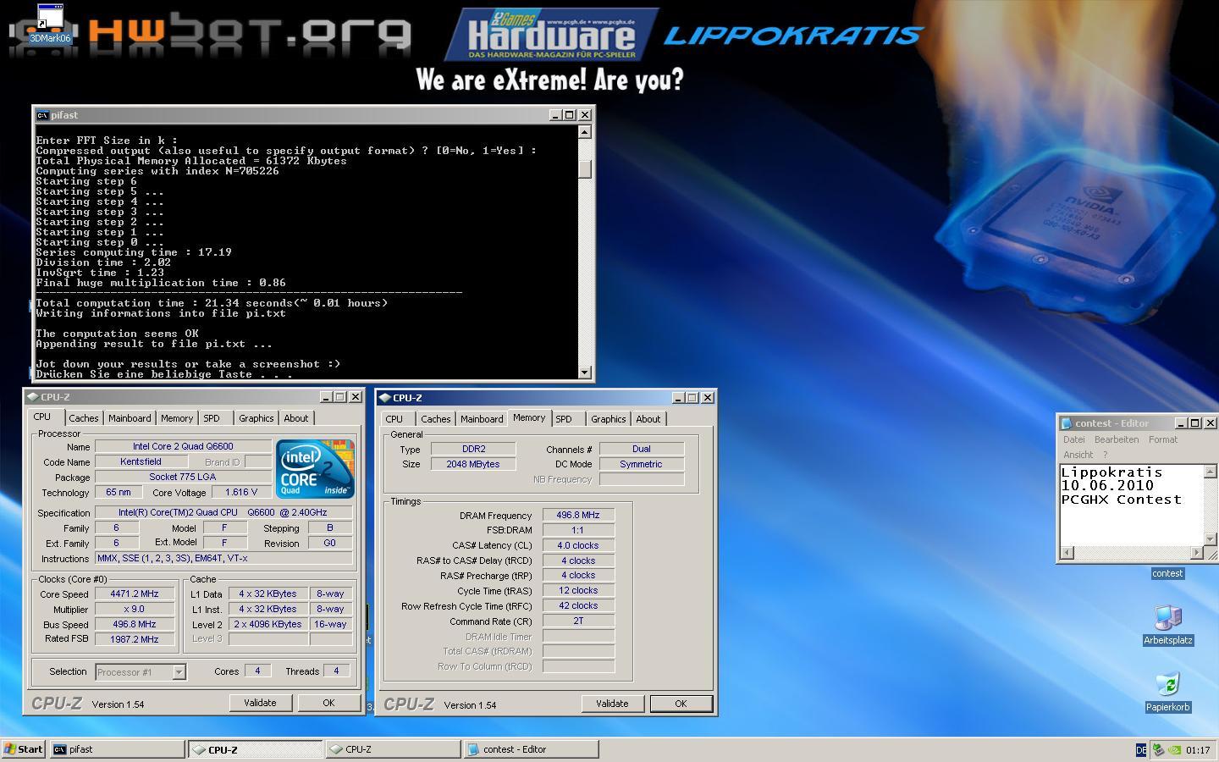Click the Core Speed value 4471.2 MHz
The height and width of the screenshot is (762, 1219).
(135, 594)
